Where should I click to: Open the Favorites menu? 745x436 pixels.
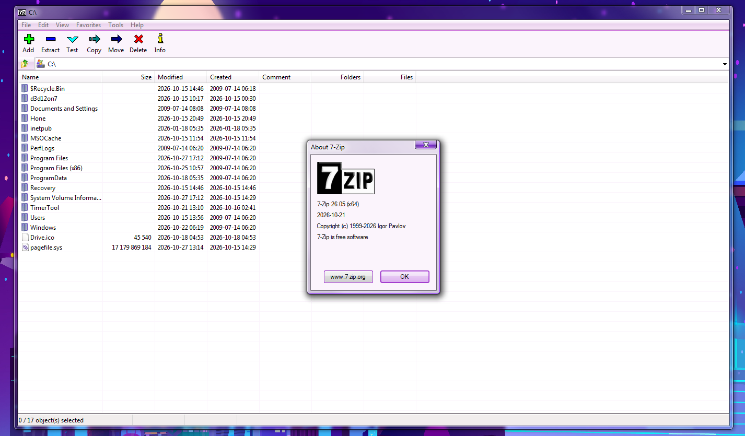(x=89, y=25)
